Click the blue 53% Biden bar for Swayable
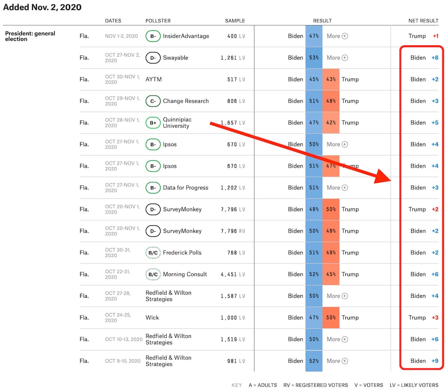 (x=314, y=58)
